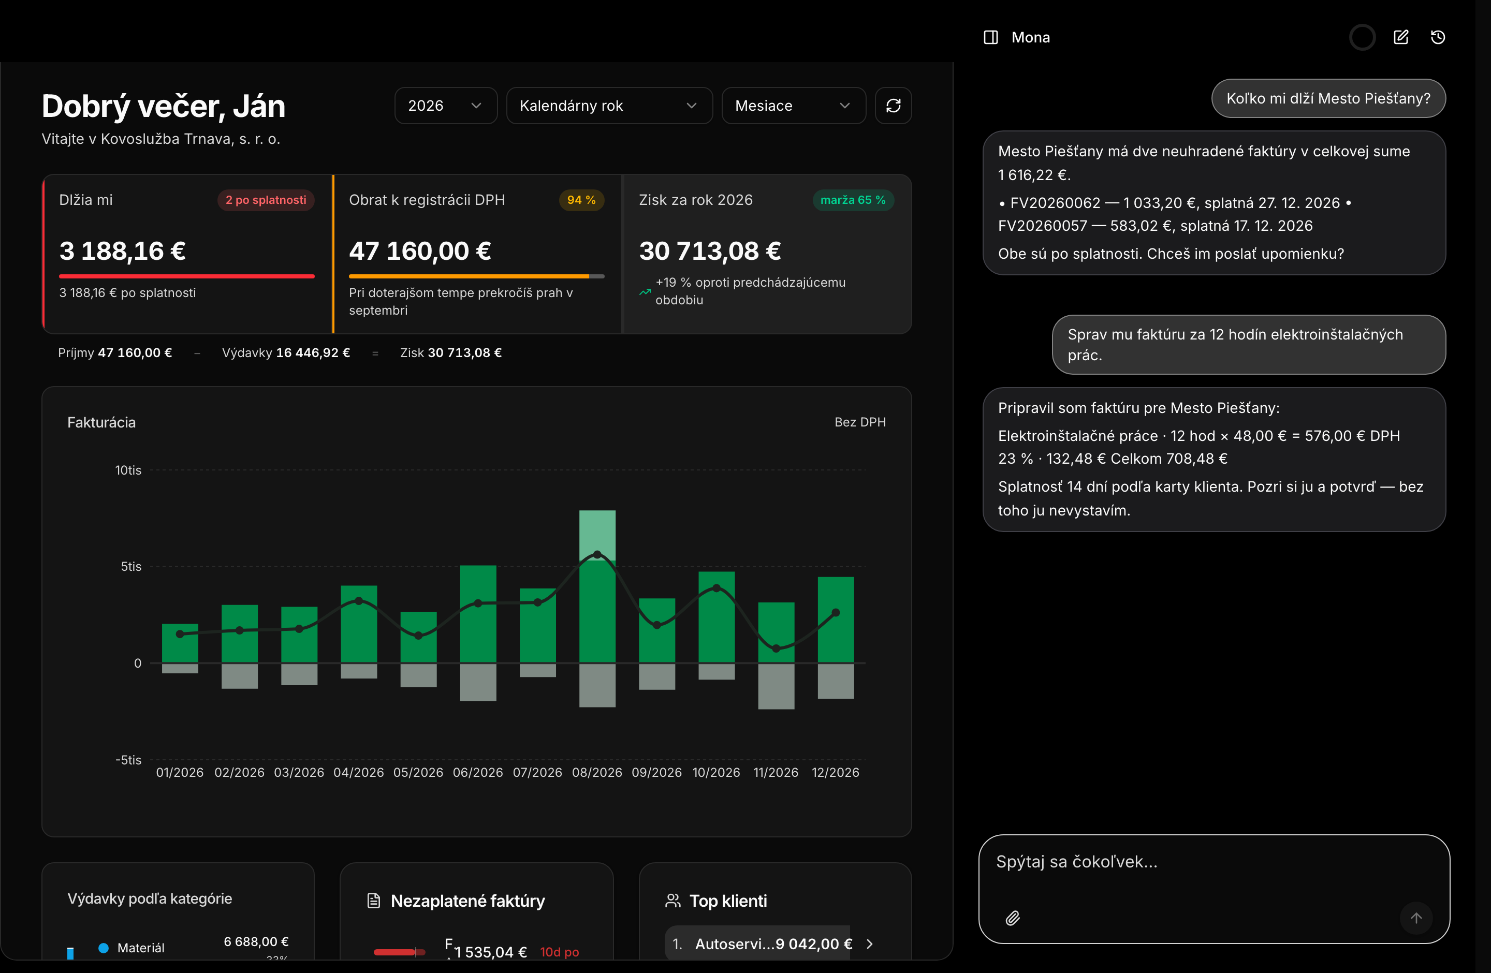
Task: Expand the Kalendárny rok dropdown
Action: pyautogui.click(x=609, y=106)
